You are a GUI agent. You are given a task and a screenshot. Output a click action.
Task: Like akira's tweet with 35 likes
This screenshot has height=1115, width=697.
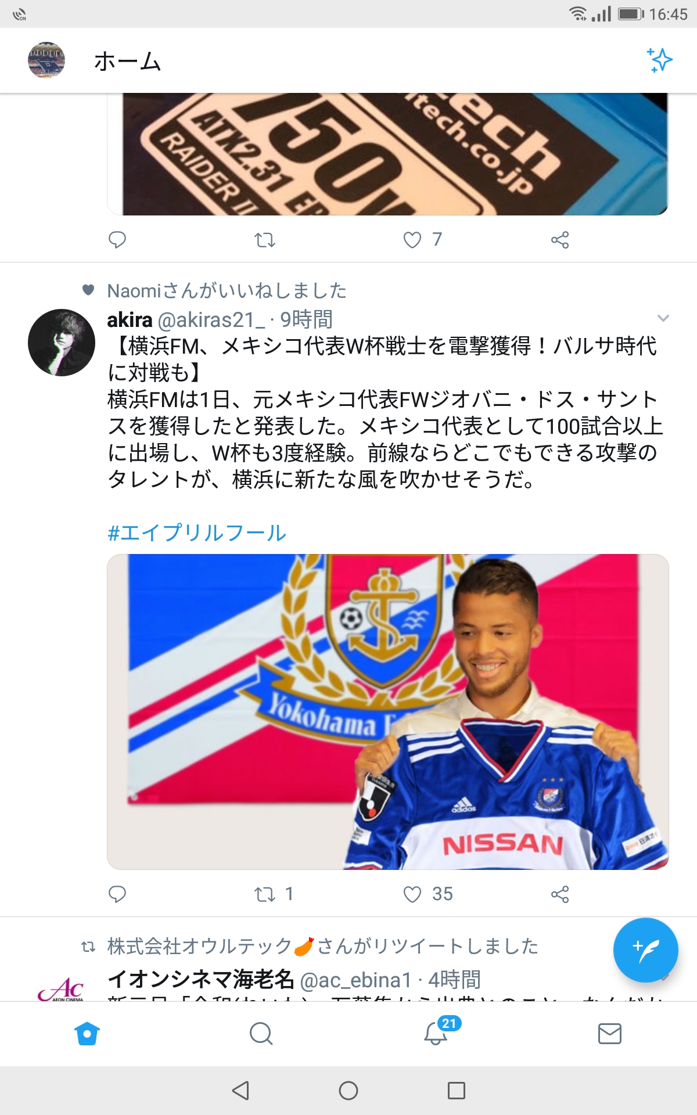(x=412, y=894)
